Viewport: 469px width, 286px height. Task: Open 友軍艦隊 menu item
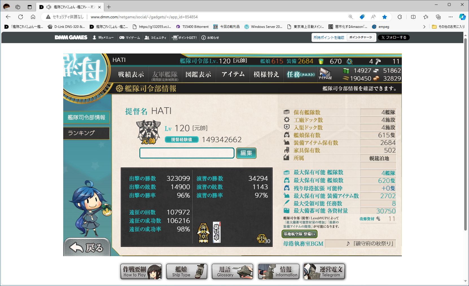pyautogui.click(x=165, y=75)
